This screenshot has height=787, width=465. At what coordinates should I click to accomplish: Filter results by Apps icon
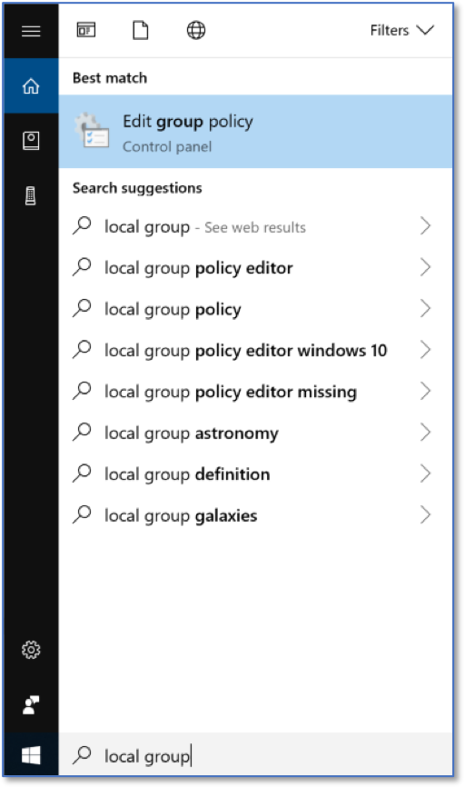point(85,30)
